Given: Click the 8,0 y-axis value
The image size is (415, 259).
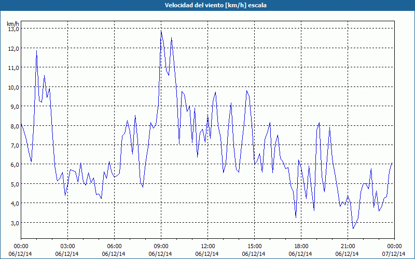Looking at the screenshot, I should point(15,126).
